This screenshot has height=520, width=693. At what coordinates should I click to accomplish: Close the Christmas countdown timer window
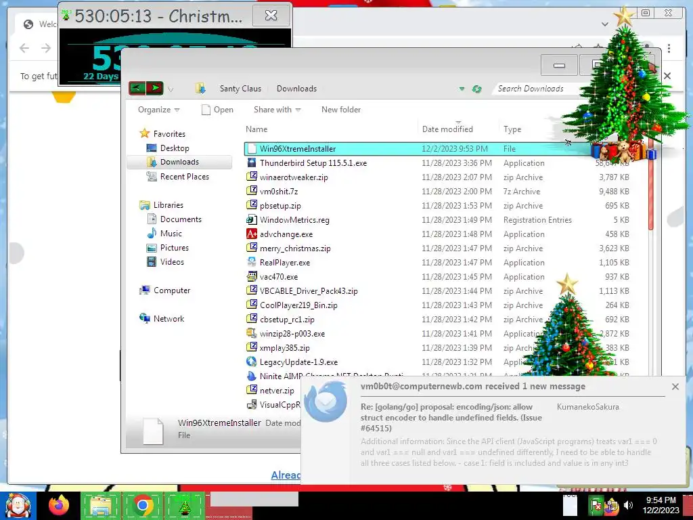271,16
